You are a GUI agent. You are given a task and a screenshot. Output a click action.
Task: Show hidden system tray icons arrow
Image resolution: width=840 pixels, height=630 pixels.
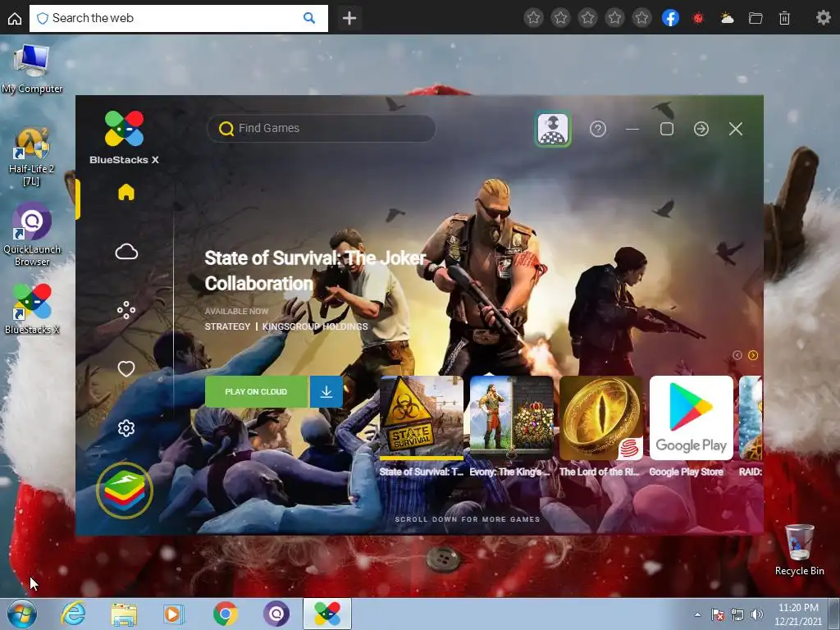click(x=697, y=614)
